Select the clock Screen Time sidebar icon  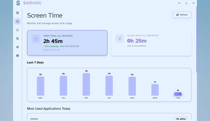point(17,21)
